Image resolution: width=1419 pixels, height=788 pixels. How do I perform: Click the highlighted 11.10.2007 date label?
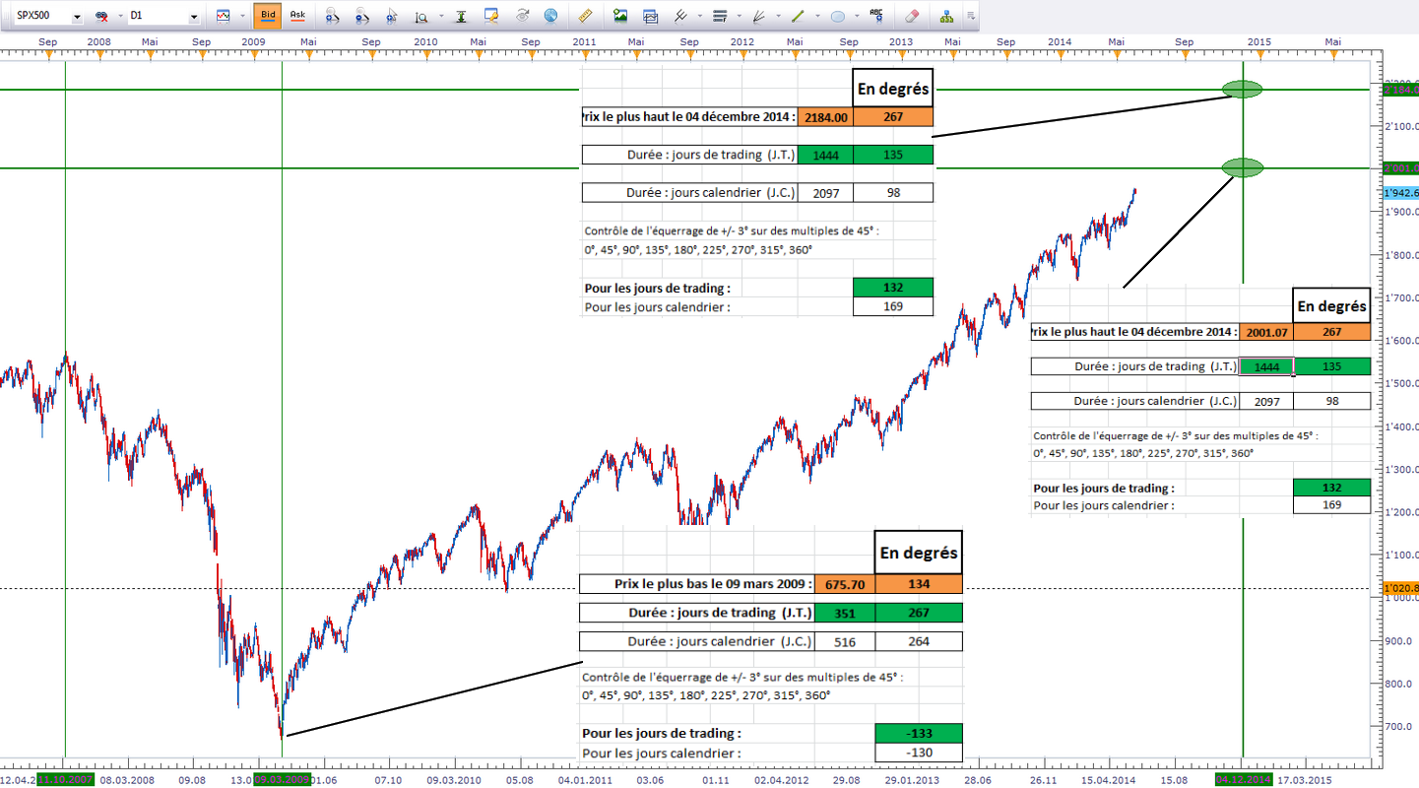[66, 780]
